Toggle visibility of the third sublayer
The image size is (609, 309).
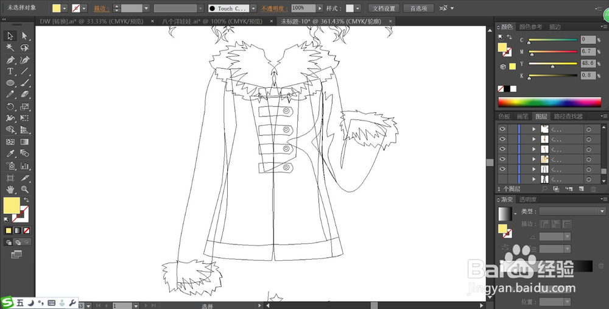[x=502, y=149]
